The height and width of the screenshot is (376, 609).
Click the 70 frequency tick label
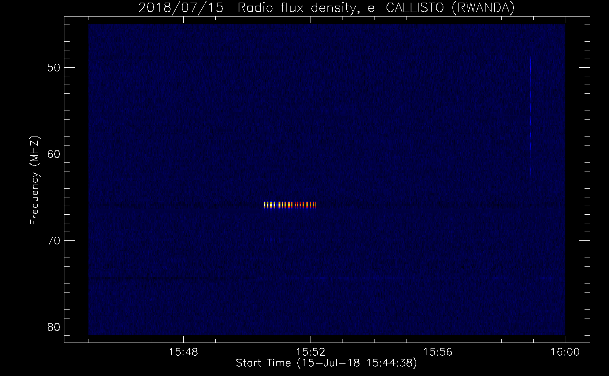click(54, 241)
